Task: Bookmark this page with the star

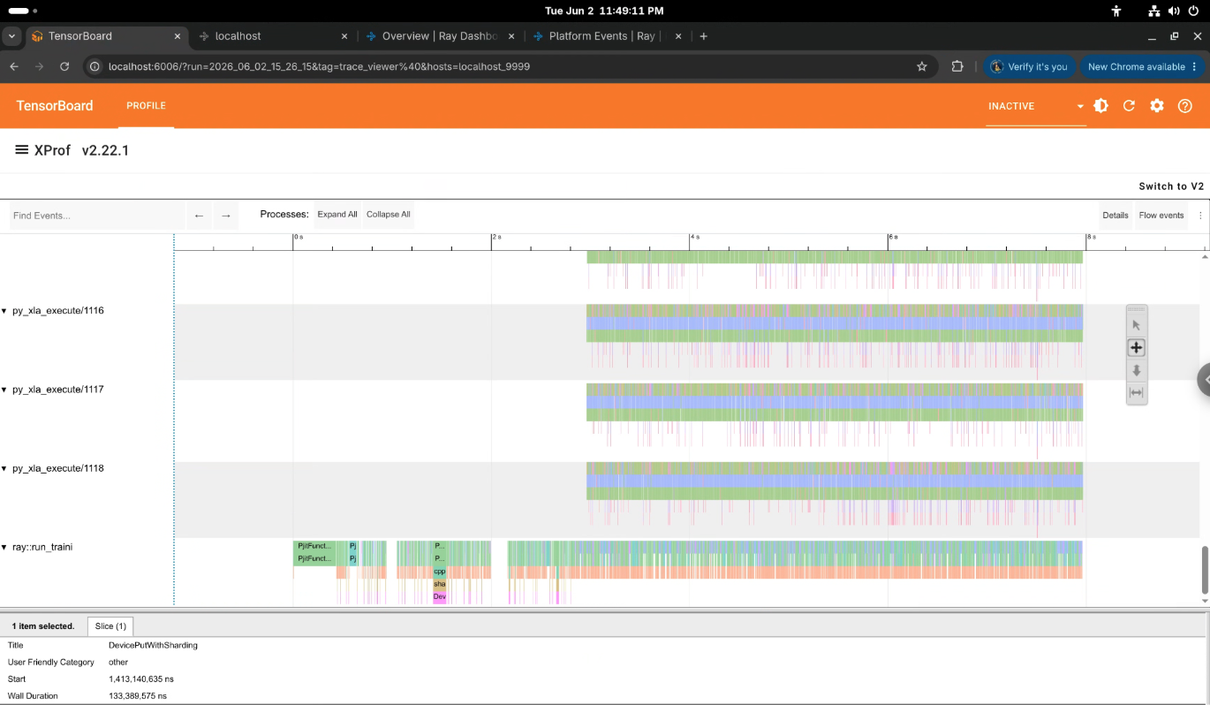Action: (922, 66)
